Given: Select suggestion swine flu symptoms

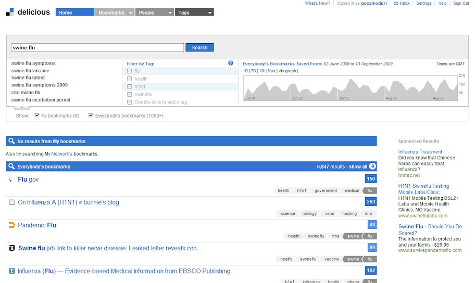Looking at the screenshot, I should click(34, 63).
